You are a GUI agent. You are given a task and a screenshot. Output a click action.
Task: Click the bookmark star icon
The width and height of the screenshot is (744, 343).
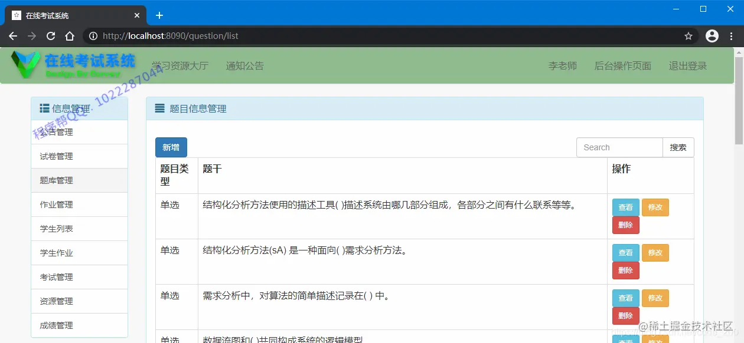[688, 35]
